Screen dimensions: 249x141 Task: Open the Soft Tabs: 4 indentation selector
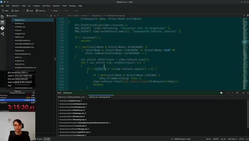pos(232,139)
